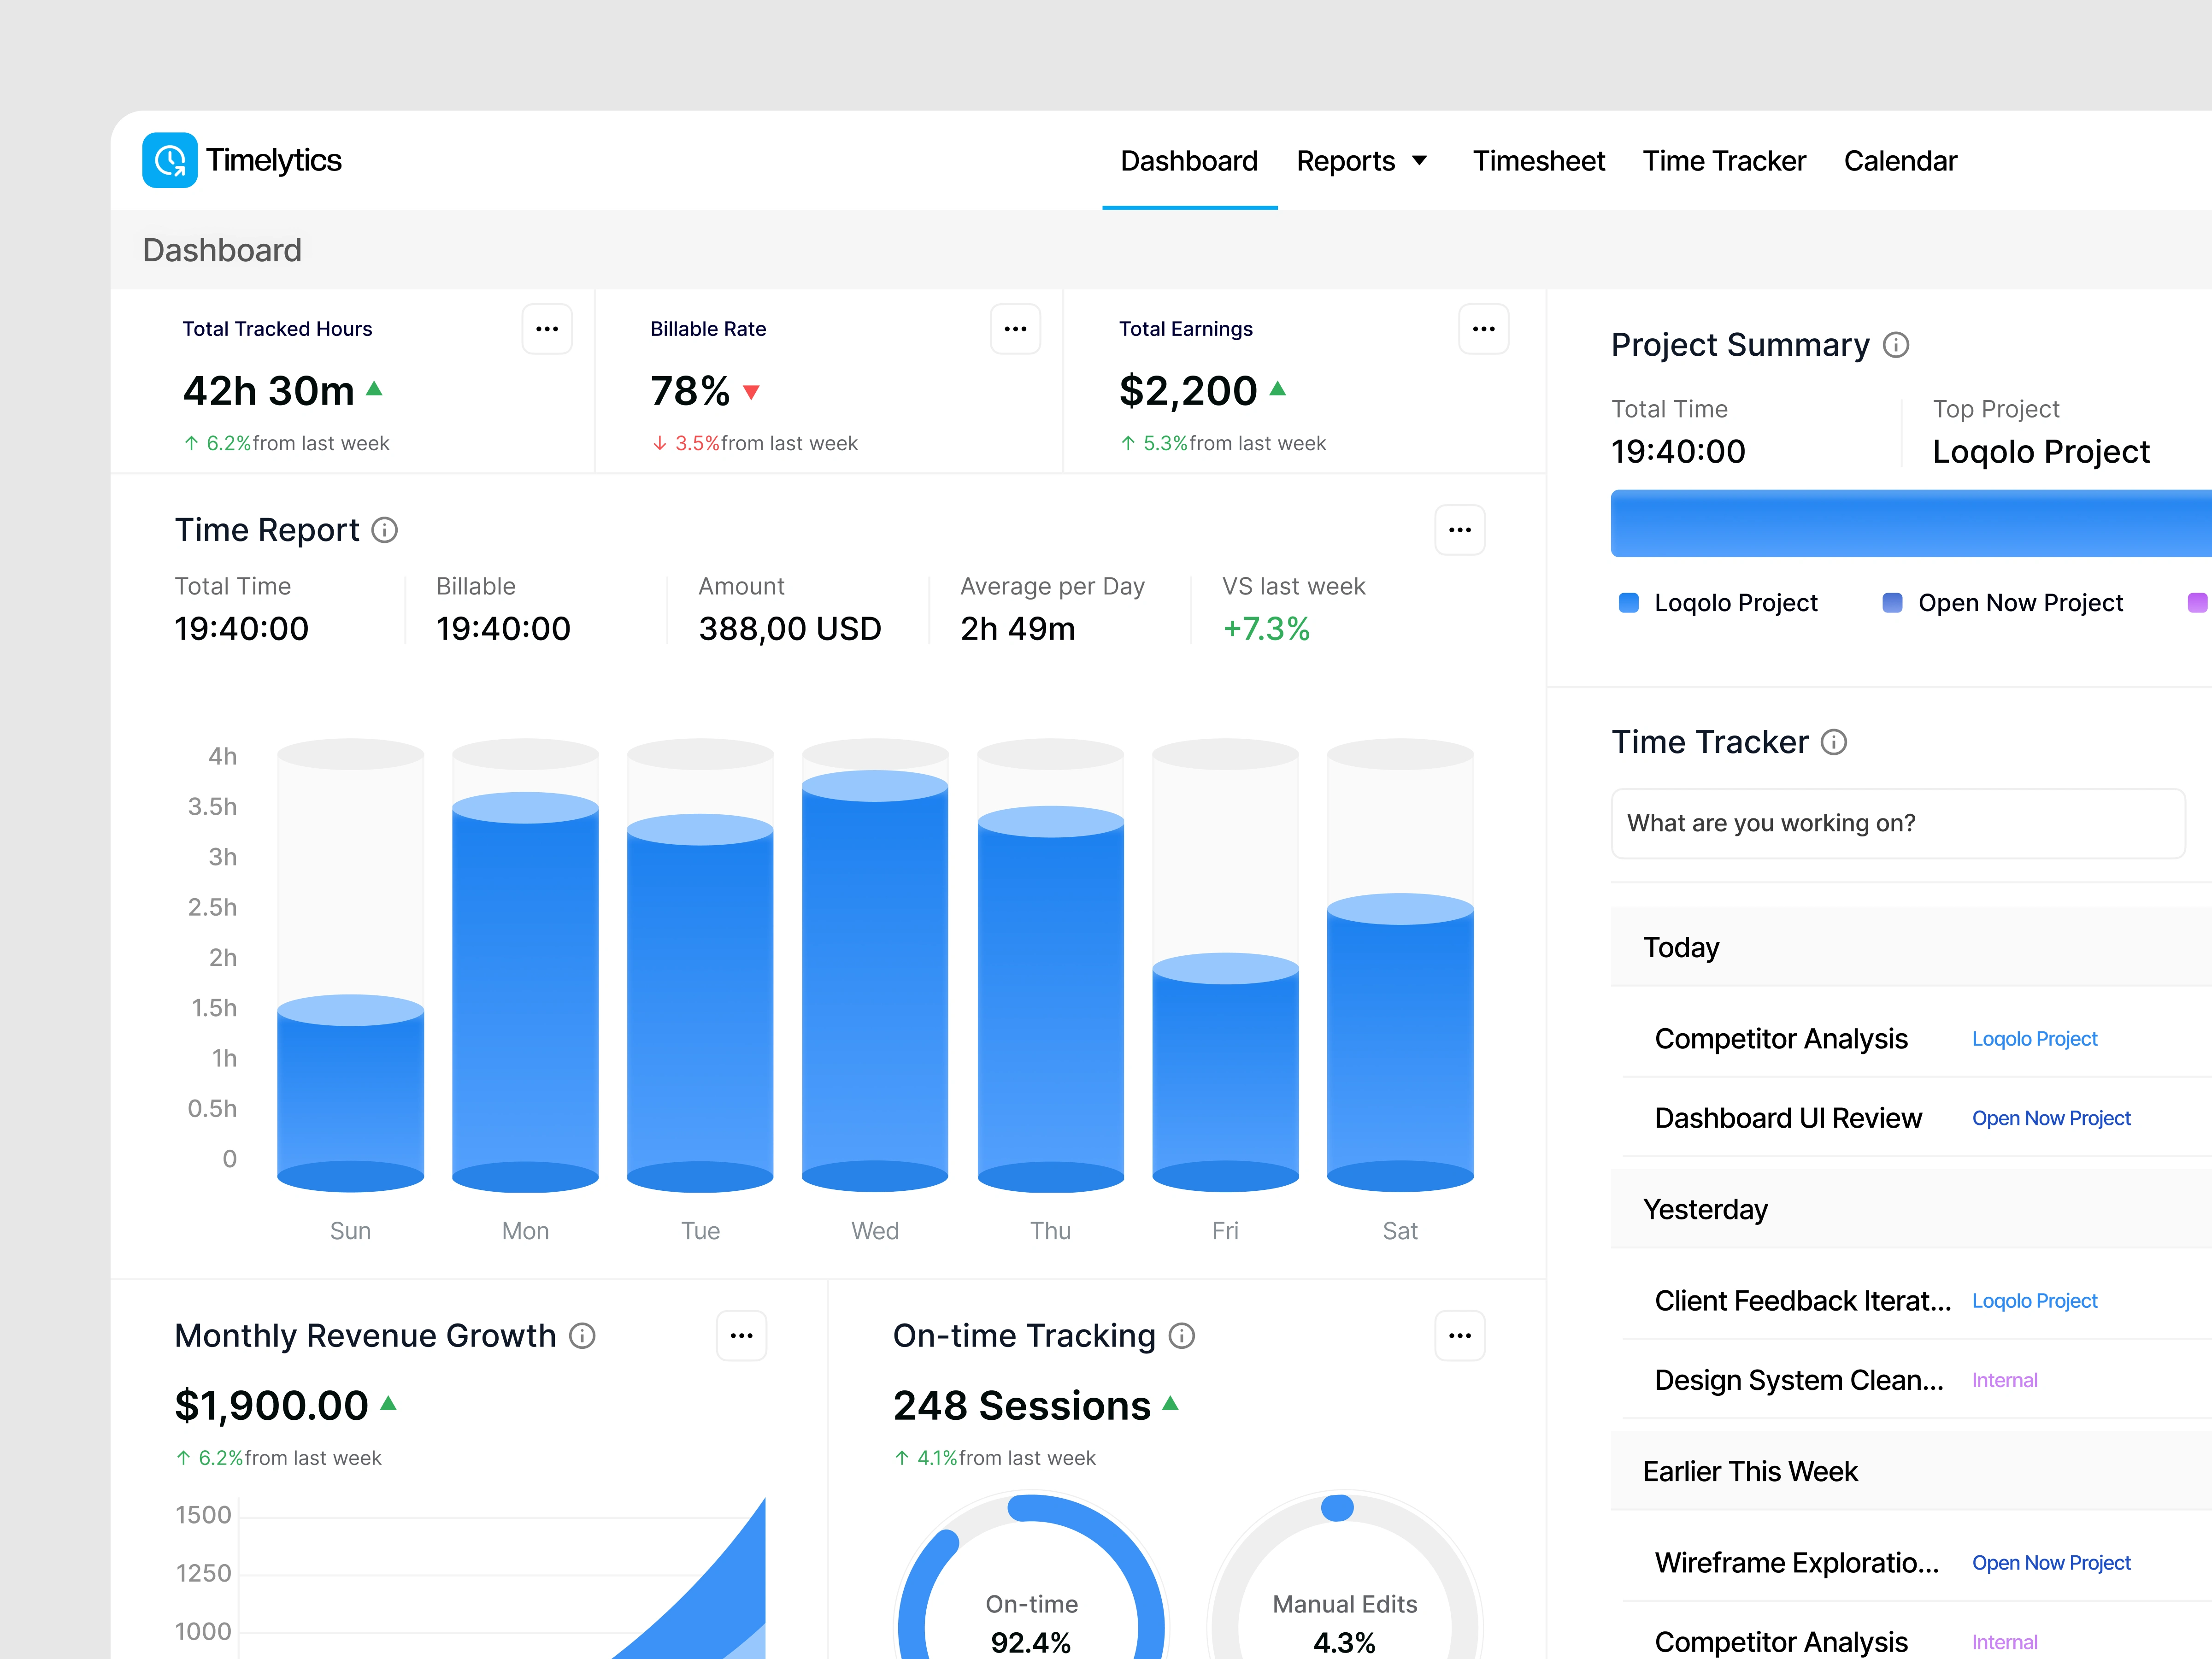Screen dimensions: 2212x1659
Task: Expand the Reports dropdown arrow
Action: [x=1419, y=161]
